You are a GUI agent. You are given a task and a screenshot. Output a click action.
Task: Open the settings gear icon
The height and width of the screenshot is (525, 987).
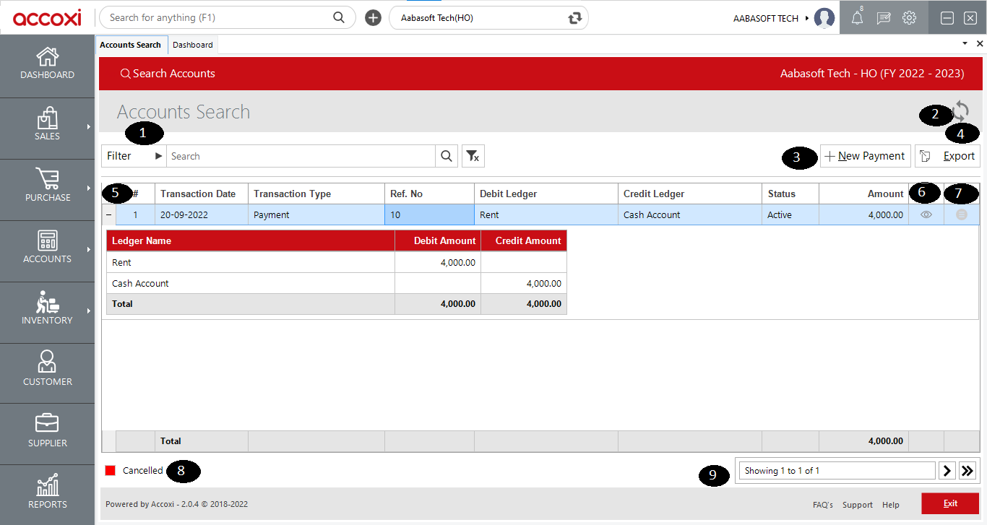pyautogui.click(x=910, y=18)
